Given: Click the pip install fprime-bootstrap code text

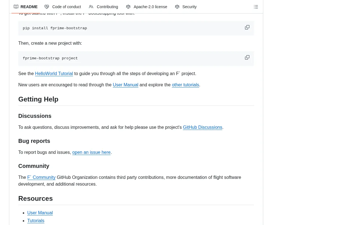Looking at the screenshot, I should coord(55,28).
